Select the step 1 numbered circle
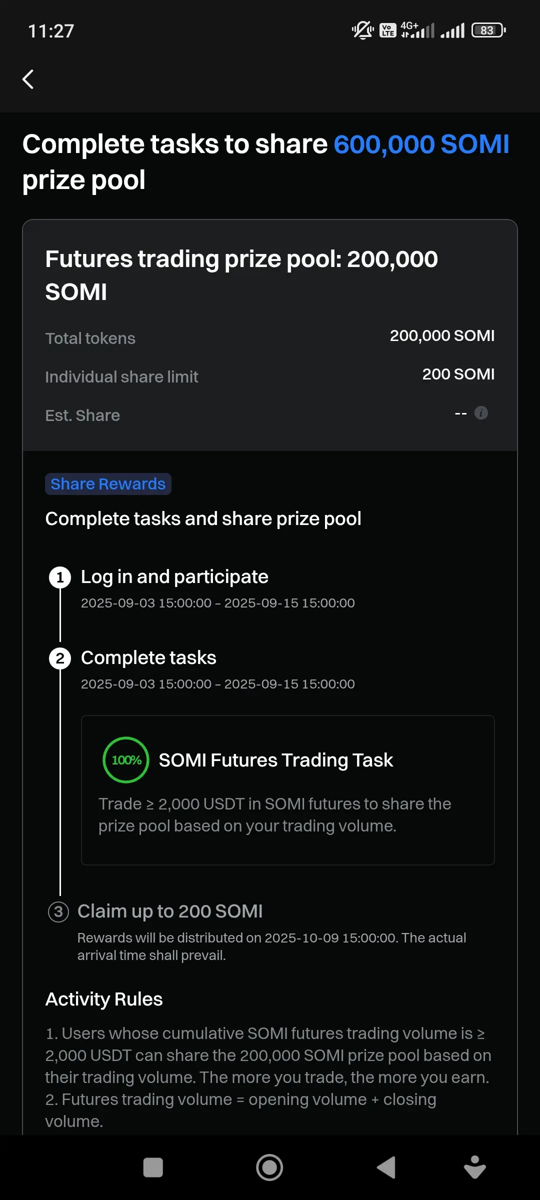 tap(60, 577)
